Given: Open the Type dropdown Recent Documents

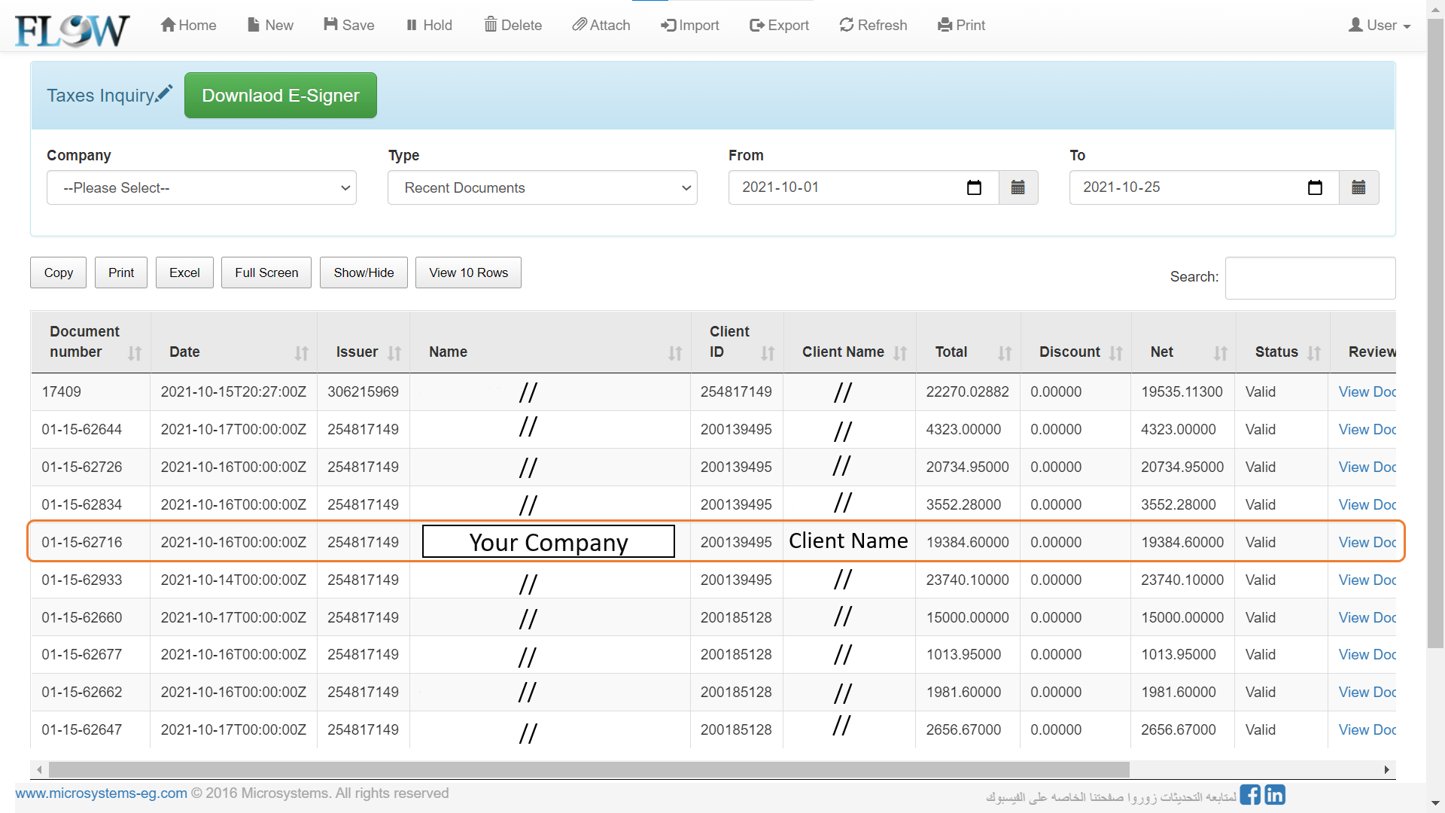Looking at the screenshot, I should coord(542,187).
